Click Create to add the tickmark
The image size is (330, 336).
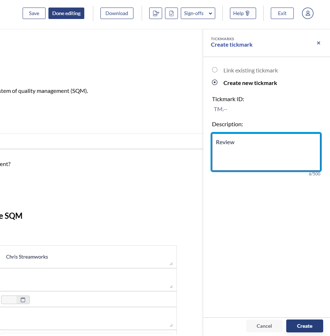coord(305,326)
